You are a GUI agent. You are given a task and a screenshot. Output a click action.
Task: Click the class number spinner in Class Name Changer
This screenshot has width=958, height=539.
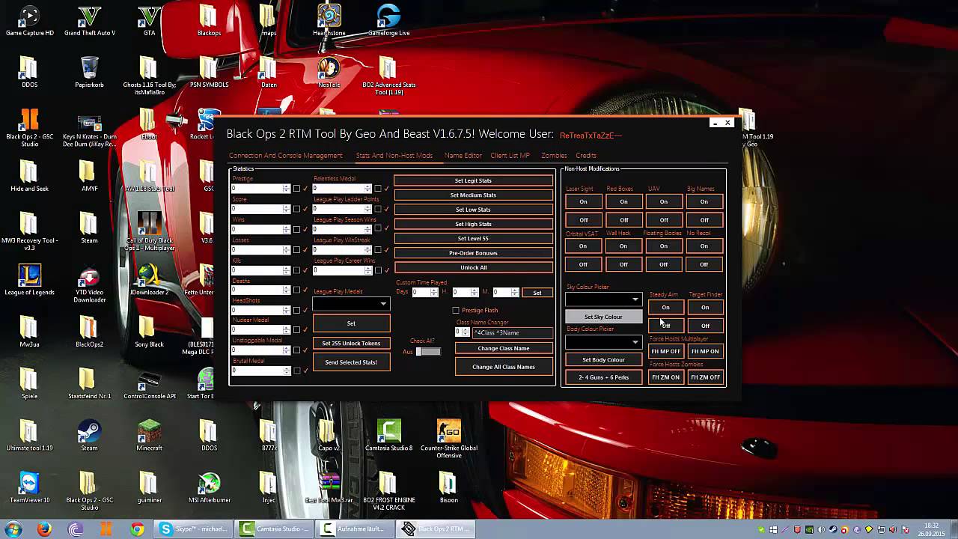(466, 332)
